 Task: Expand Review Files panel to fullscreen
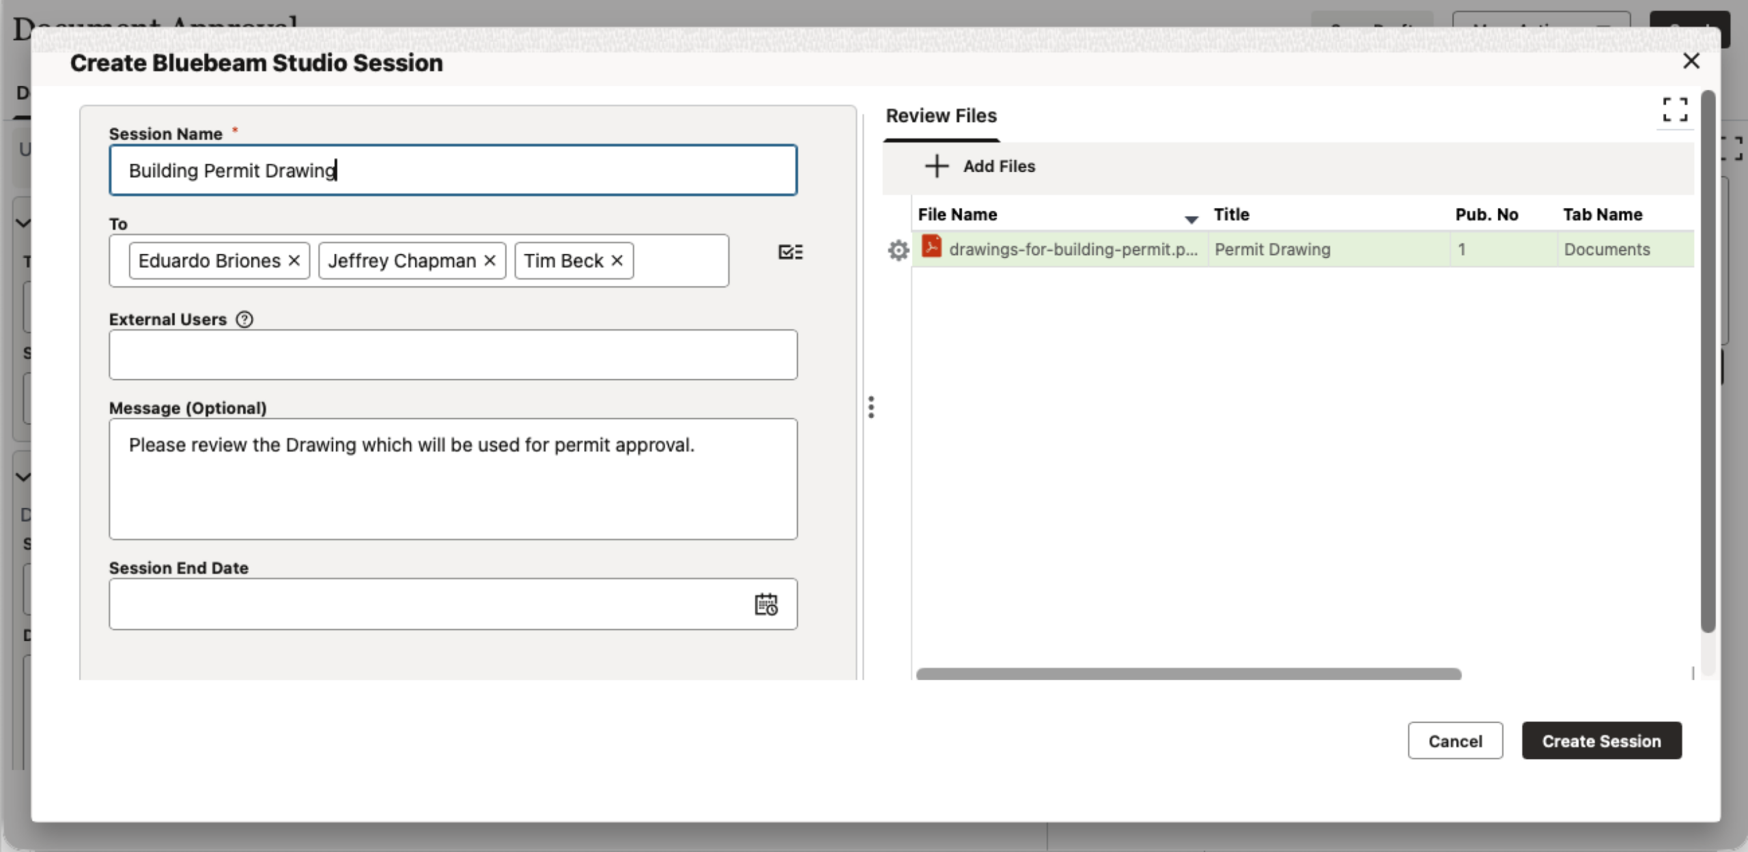[1674, 110]
